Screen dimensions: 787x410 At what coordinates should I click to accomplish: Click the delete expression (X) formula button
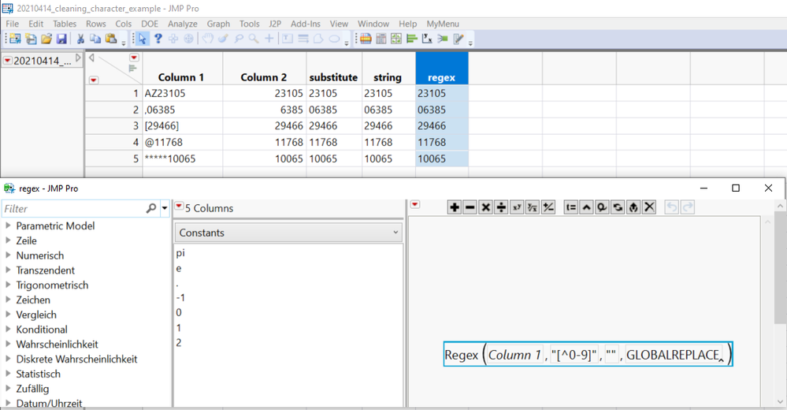tap(649, 207)
